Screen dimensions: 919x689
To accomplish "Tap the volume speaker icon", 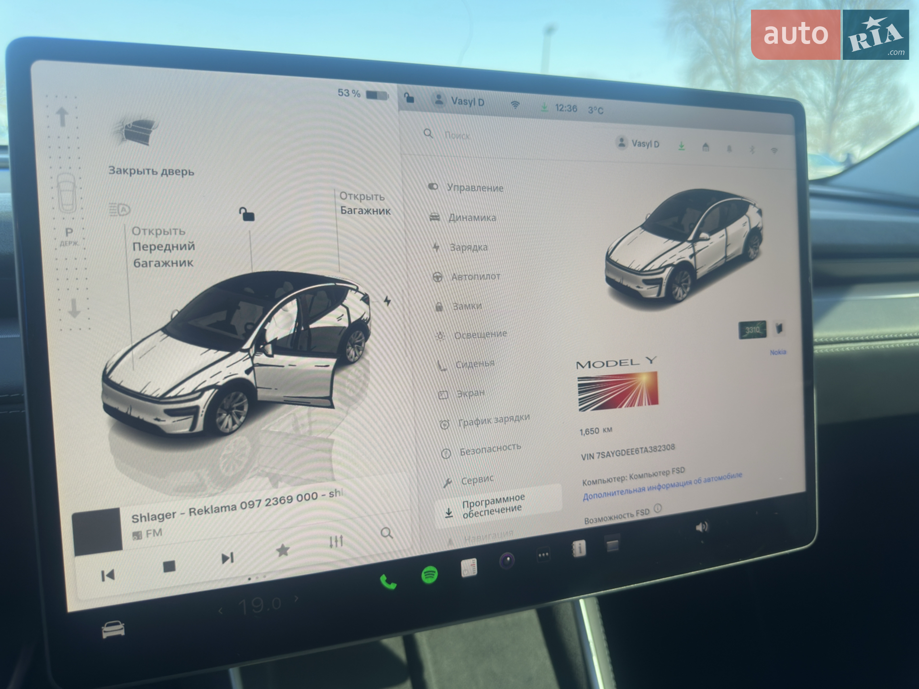I will tap(702, 527).
